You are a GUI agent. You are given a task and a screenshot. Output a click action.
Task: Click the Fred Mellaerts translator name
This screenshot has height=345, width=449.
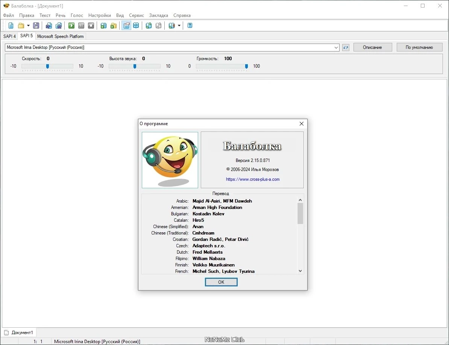pyautogui.click(x=208, y=252)
